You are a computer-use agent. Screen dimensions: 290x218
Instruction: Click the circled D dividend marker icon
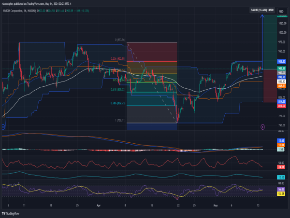point(3,127)
